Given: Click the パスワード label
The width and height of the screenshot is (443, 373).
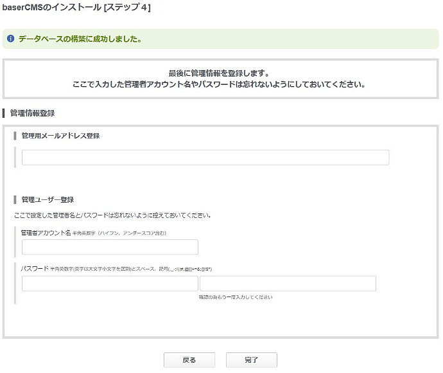Looking at the screenshot, I should coord(35,268).
